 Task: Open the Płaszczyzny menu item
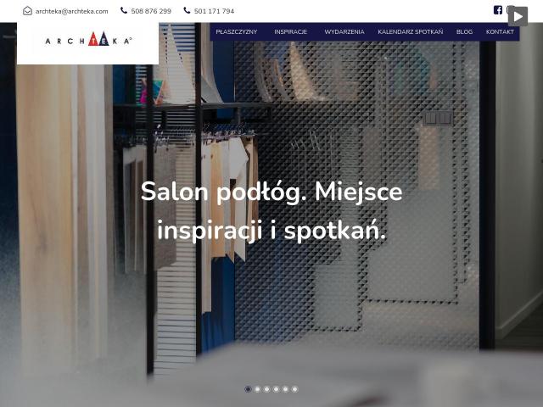(x=237, y=32)
